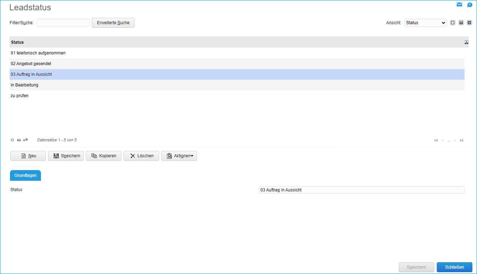The height and width of the screenshot is (274, 477).
Task: Switch to the Grundlagen tab
Action: pyautogui.click(x=25, y=175)
